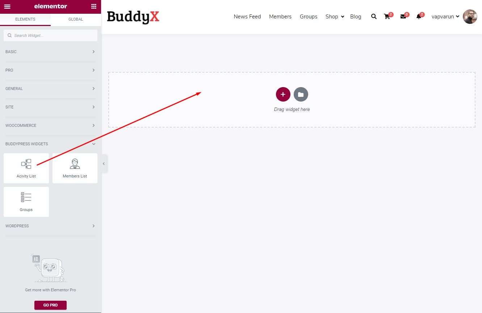Image resolution: width=482 pixels, height=313 pixels.
Task: Collapse the BuddyPress Widgets section
Action: (x=50, y=144)
